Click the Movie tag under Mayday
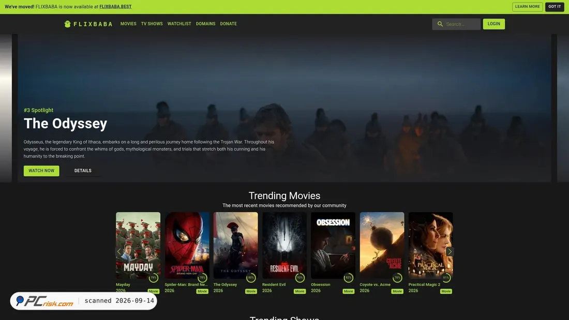Viewport: 569px width, 320px height. 154,291
